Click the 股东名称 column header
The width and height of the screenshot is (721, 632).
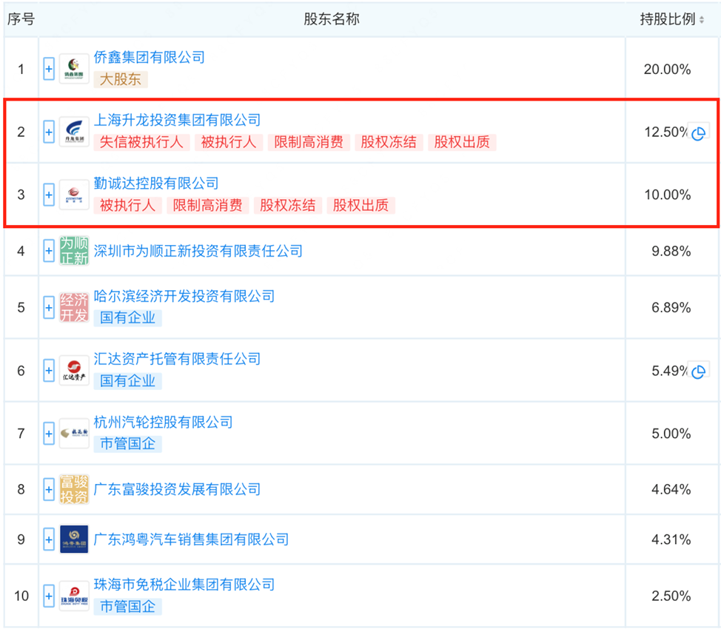(x=331, y=19)
